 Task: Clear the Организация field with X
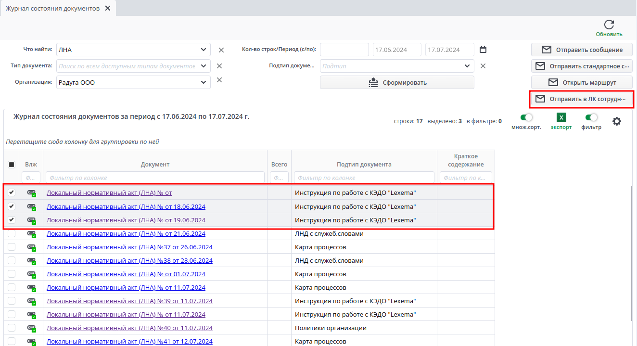point(219,80)
